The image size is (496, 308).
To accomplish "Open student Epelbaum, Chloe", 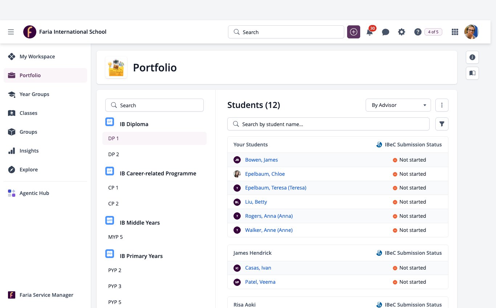I will [x=265, y=174].
